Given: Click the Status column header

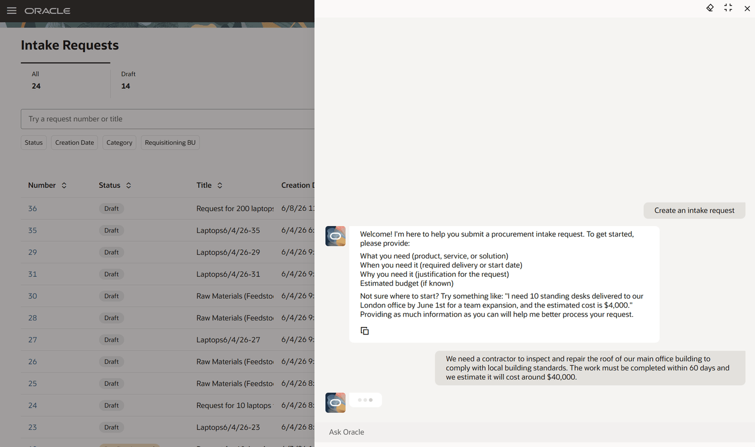Looking at the screenshot, I should tap(109, 185).
